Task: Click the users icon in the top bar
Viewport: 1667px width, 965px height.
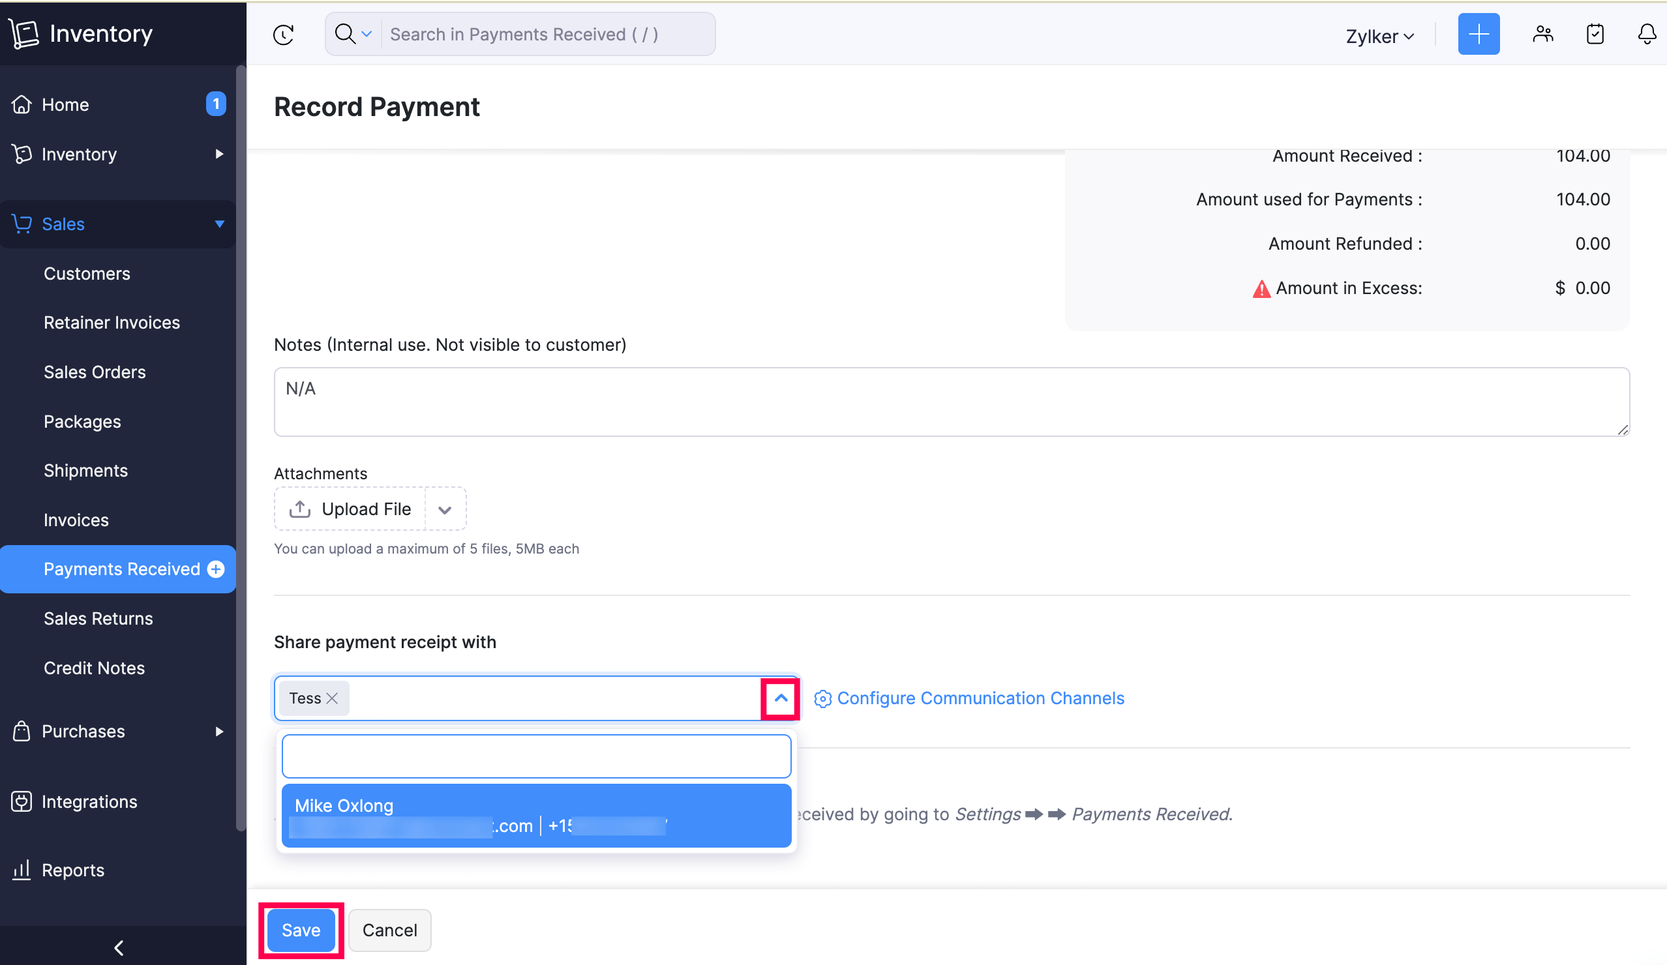Action: (1542, 34)
